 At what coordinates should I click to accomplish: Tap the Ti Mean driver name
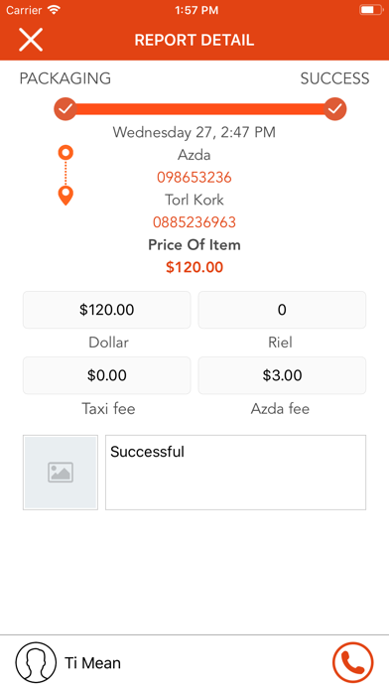pyautogui.click(x=92, y=663)
